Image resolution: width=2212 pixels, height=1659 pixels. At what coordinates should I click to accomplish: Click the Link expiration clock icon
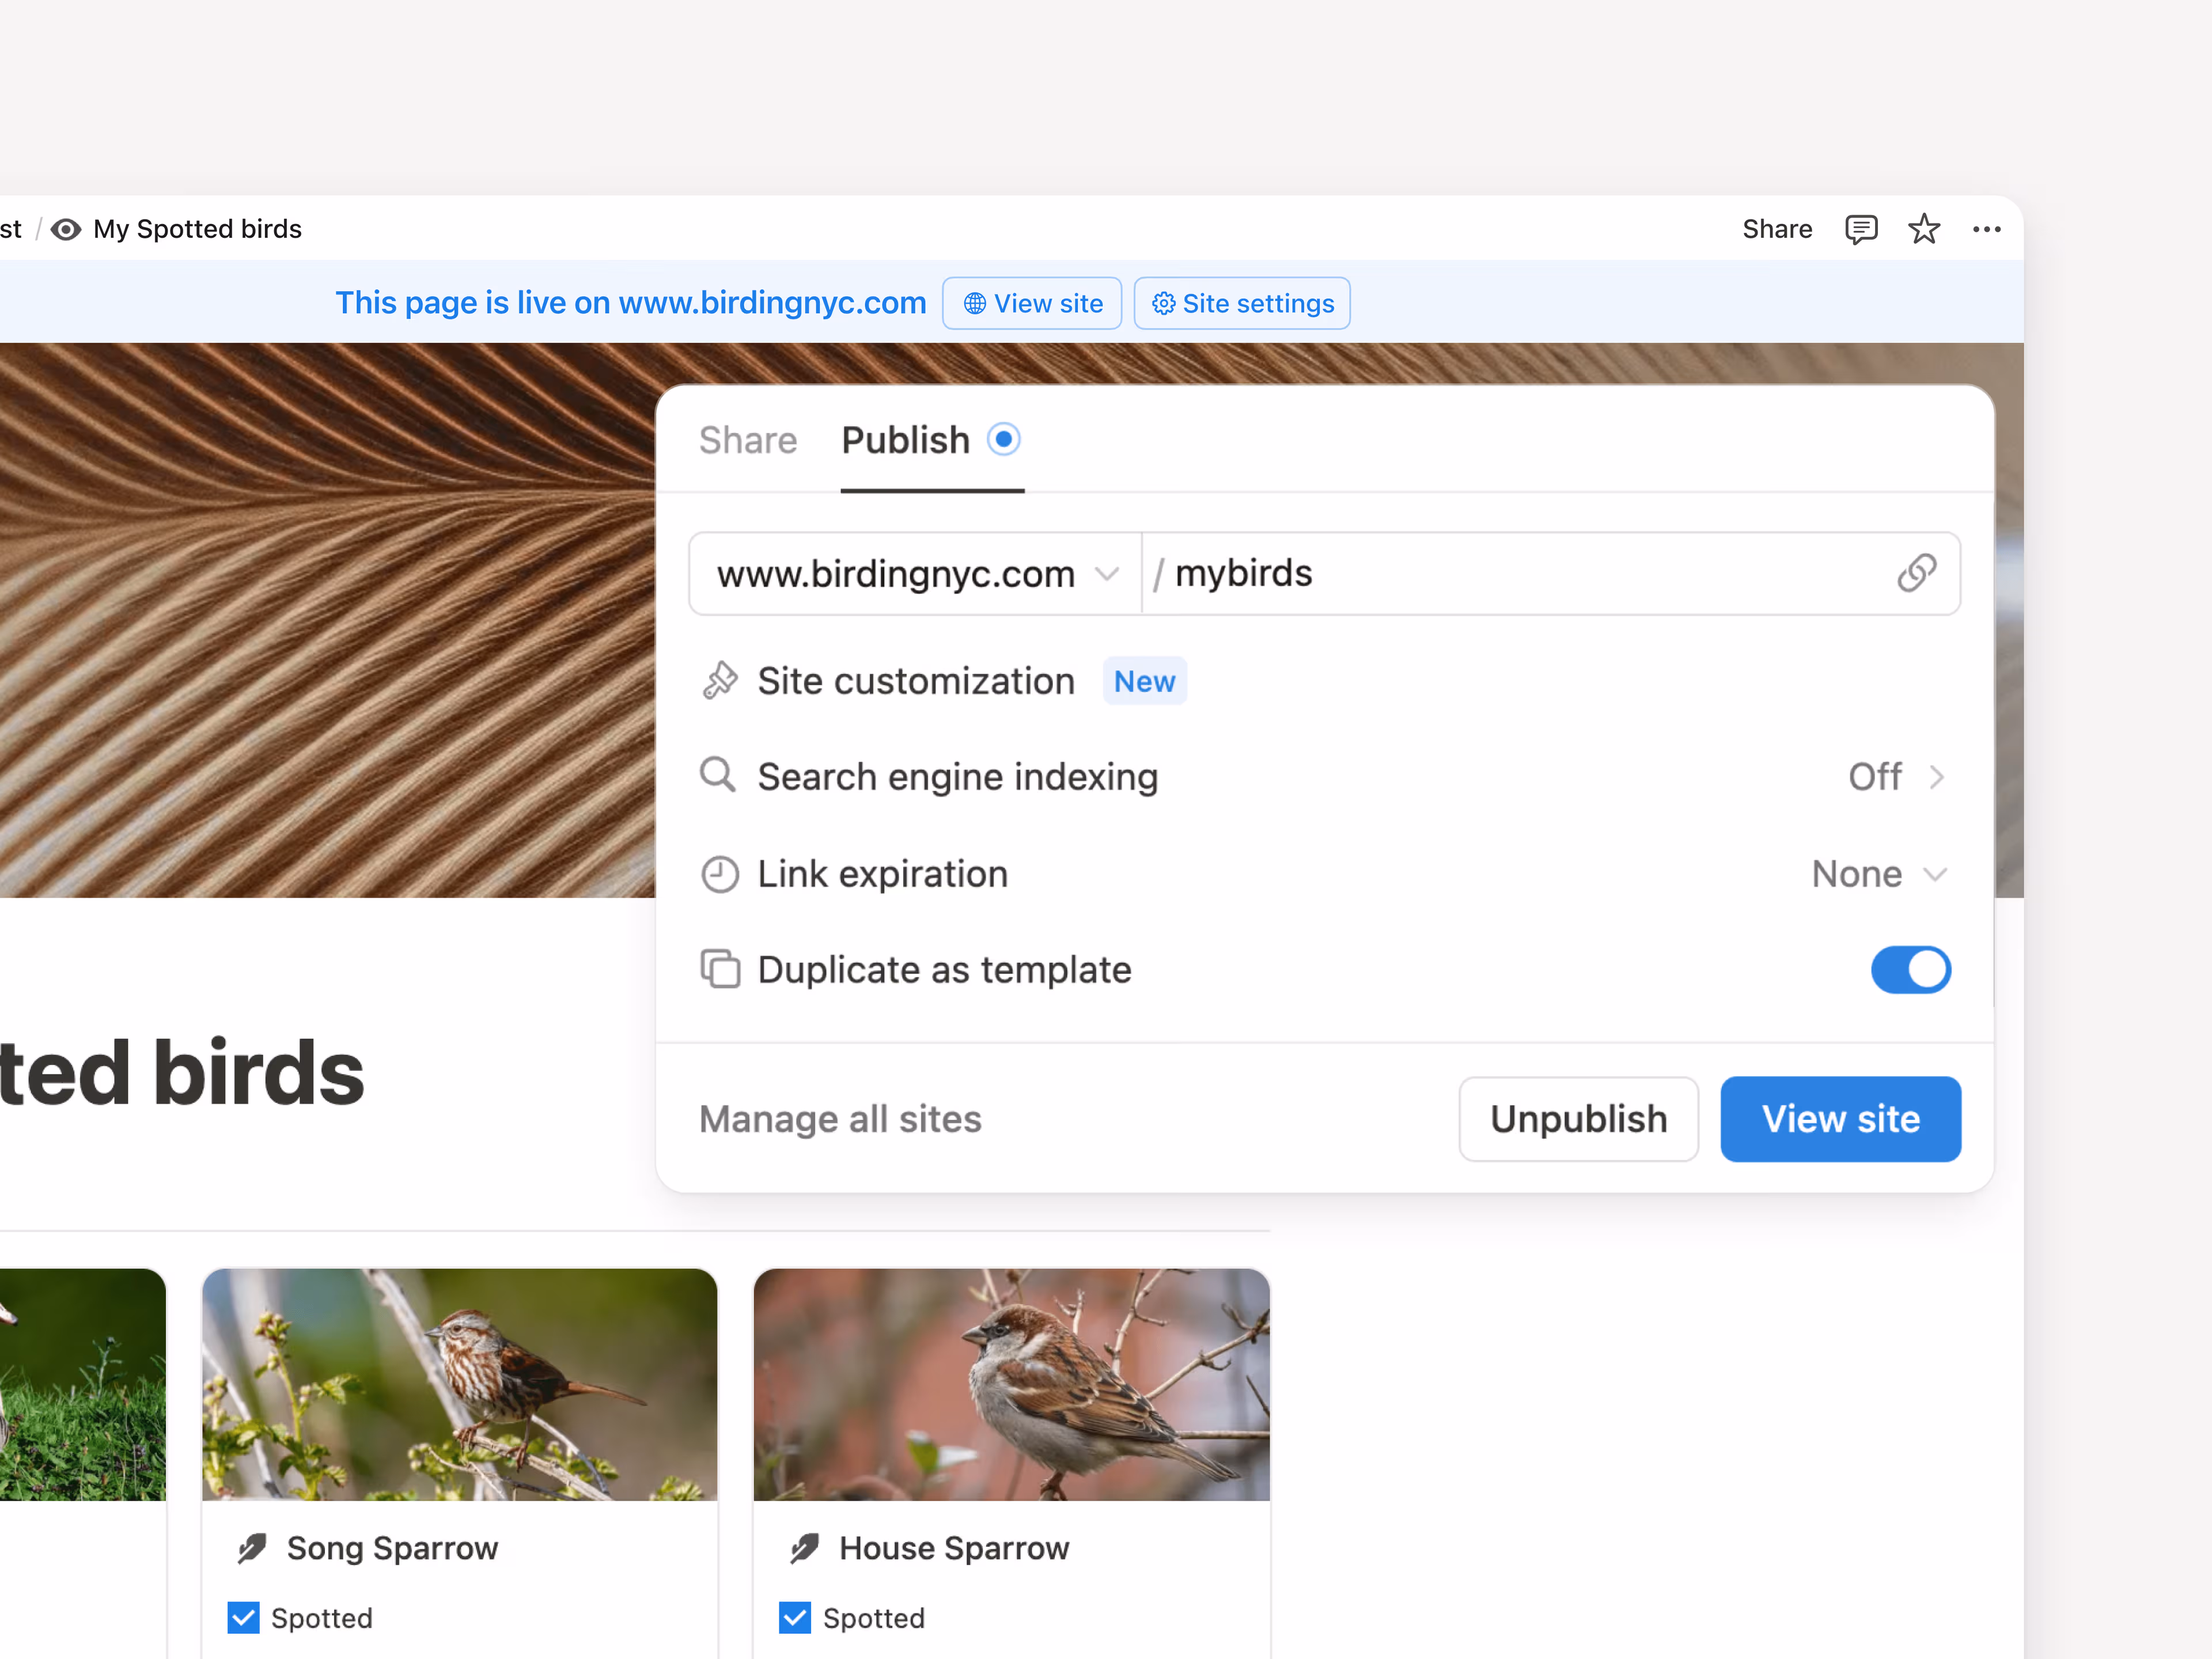(x=720, y=874)
